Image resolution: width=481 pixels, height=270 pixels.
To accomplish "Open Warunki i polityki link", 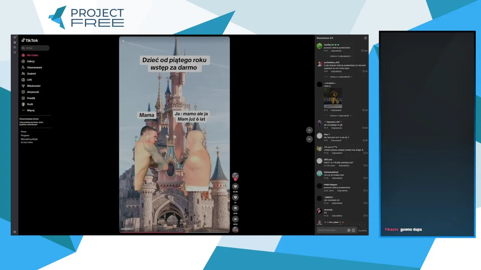I will point(29,139).
